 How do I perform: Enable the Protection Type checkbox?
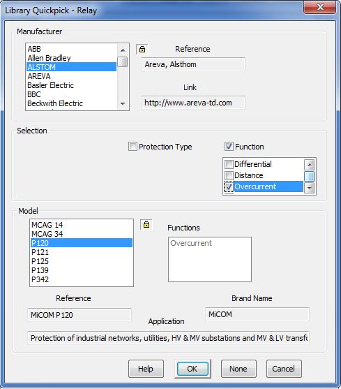132,147
